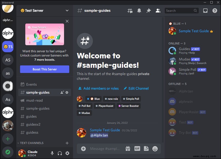The height and width of the screenshot is (159, 221).
Task: Click the Simple Poll role tag
Action: pos(131,99)
